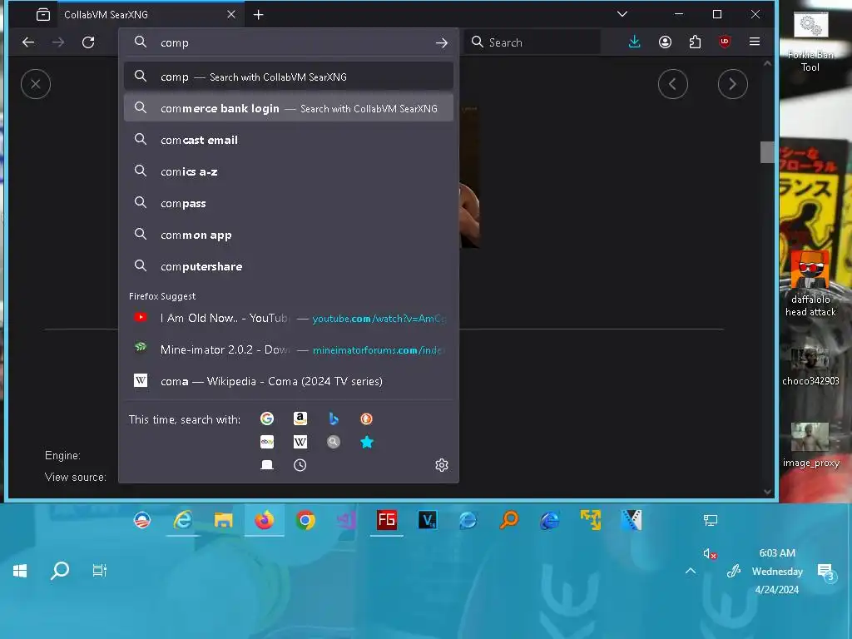
Task: Click the scrollbar up arrow
Action: (766, 63)
